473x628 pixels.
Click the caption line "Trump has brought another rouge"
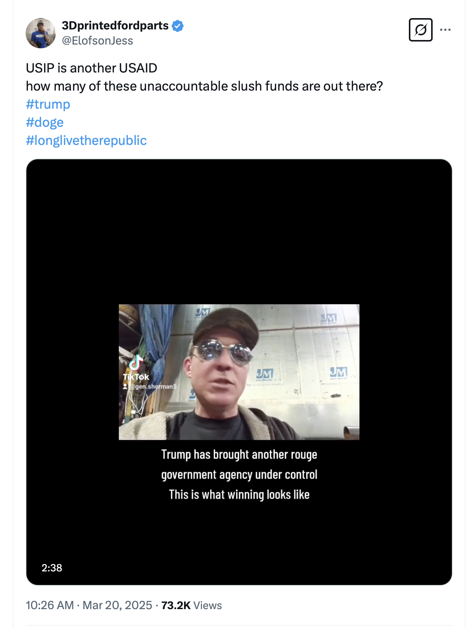pos(239,455)
